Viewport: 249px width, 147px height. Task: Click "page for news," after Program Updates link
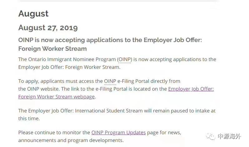164,132
